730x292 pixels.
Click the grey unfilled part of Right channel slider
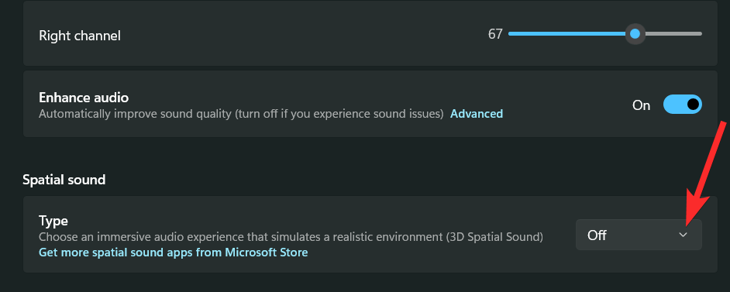point(673,33)
